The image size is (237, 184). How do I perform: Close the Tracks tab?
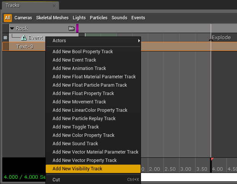(54, 6)
